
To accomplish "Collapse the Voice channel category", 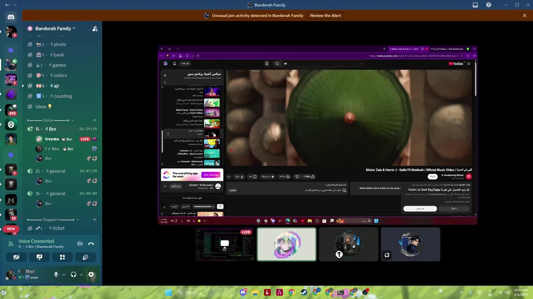I will (51, 120).
